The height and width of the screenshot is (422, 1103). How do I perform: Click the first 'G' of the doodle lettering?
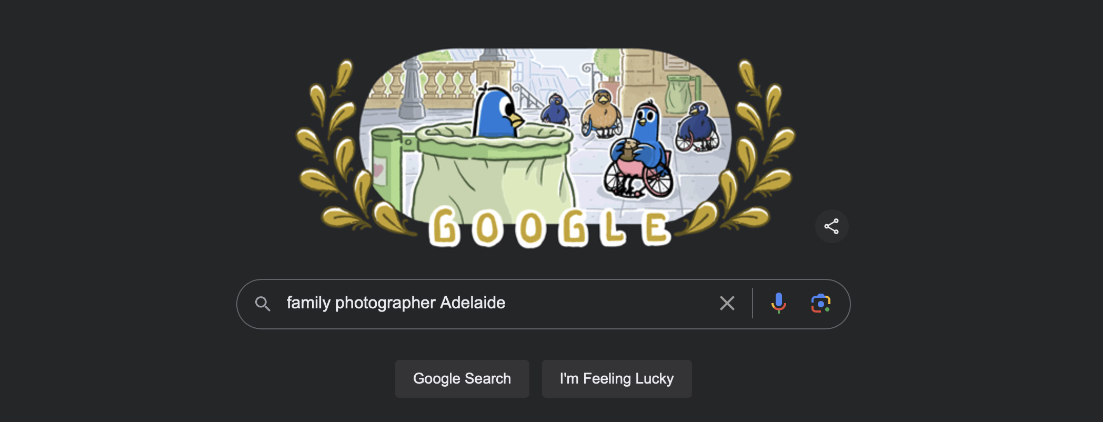(444, 227)
